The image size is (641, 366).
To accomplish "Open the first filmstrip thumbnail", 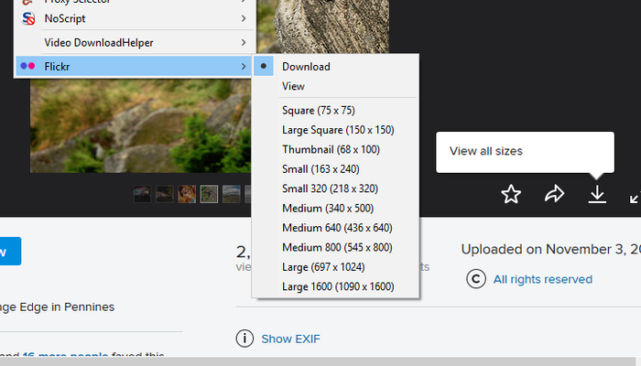I will pos(142,194).
